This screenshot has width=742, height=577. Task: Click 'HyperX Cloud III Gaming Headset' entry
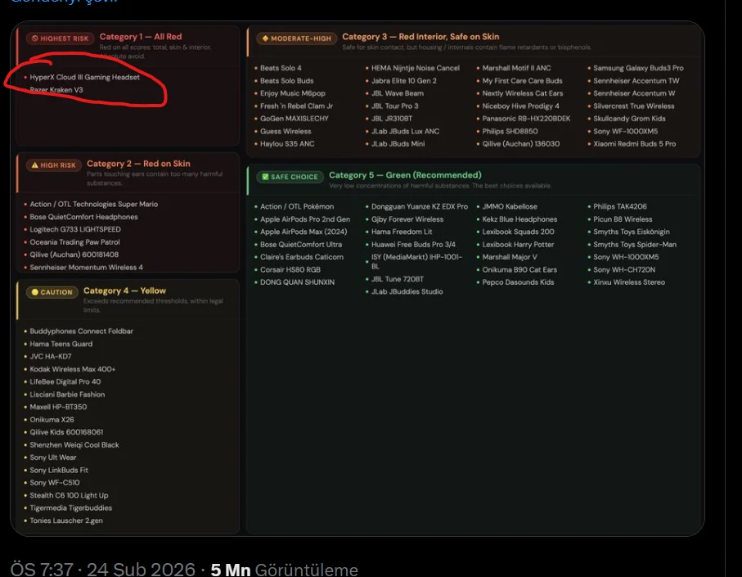click(x=85, y=77)
